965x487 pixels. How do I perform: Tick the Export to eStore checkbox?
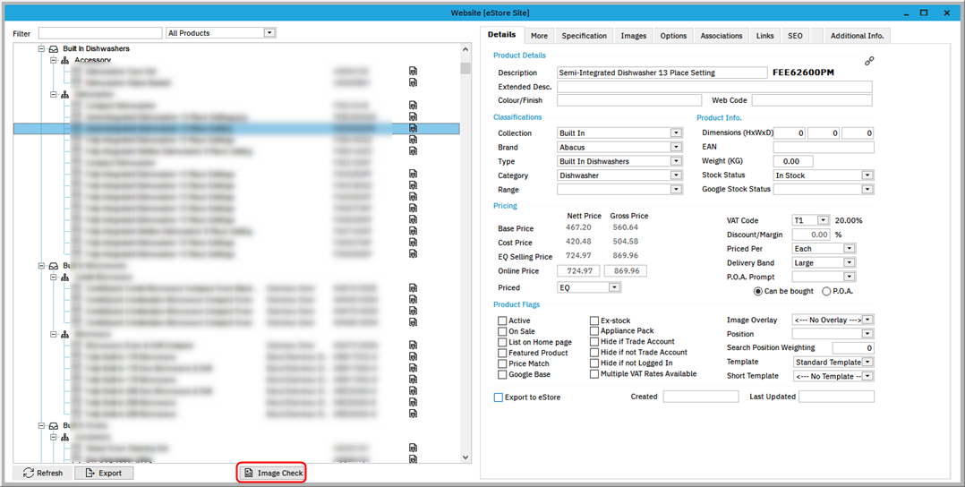(499, 397)
